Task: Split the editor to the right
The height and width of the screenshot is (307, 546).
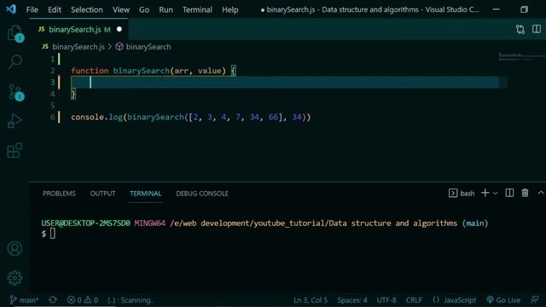Action: pos(537,29)
